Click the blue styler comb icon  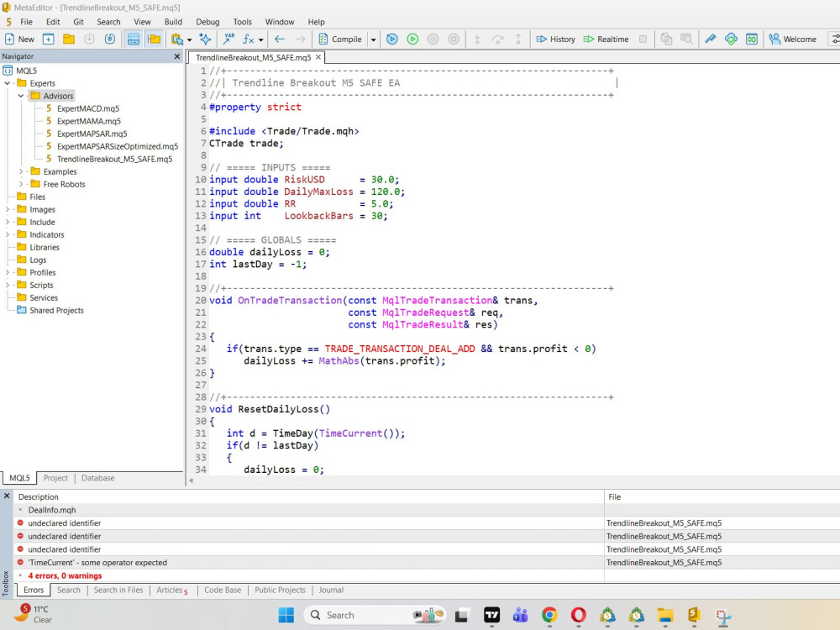click(711, 39)
